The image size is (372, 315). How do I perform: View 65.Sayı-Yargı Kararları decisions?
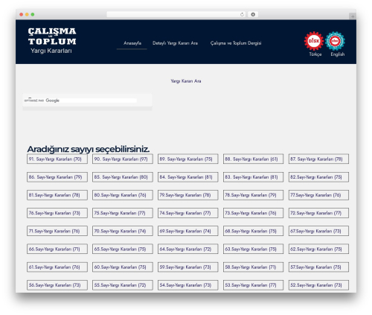click(x=123, y=249)
